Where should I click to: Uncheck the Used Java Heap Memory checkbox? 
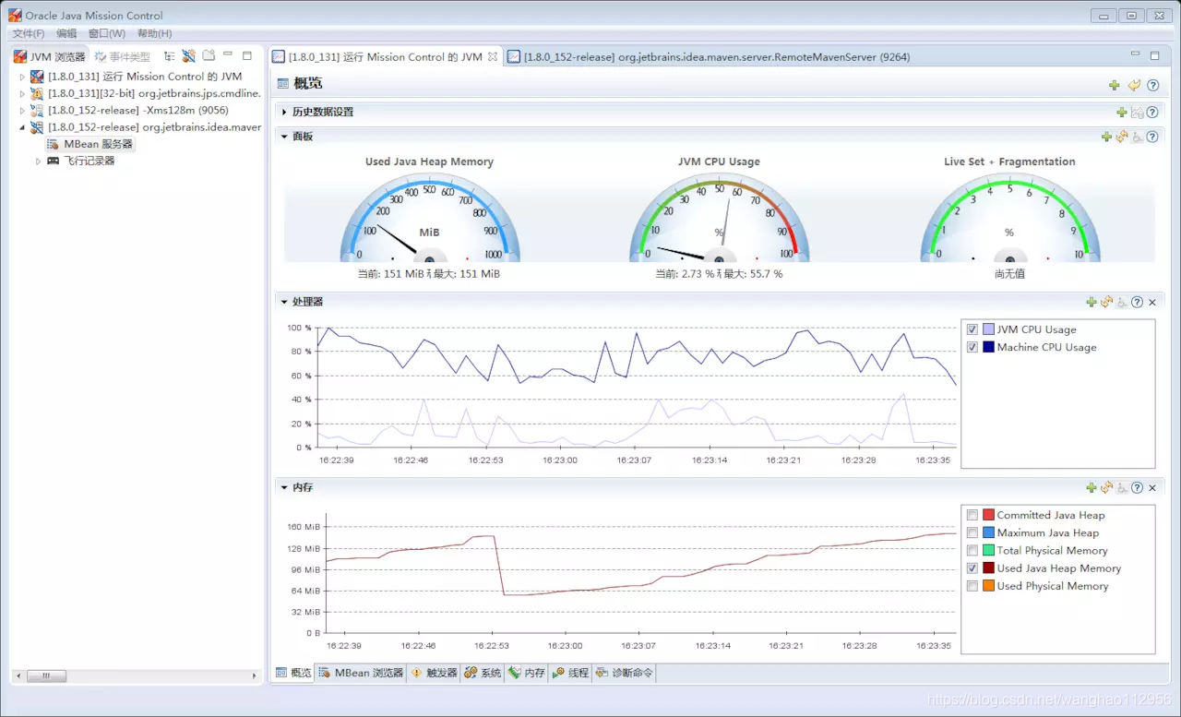tap(972, 568)
